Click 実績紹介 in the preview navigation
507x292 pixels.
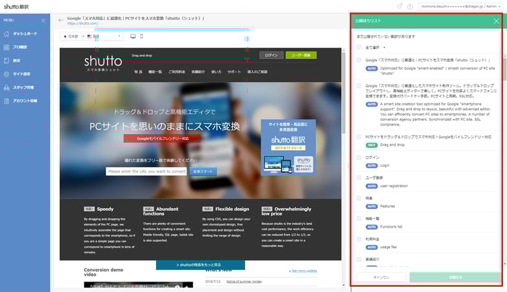pos(198,72)
